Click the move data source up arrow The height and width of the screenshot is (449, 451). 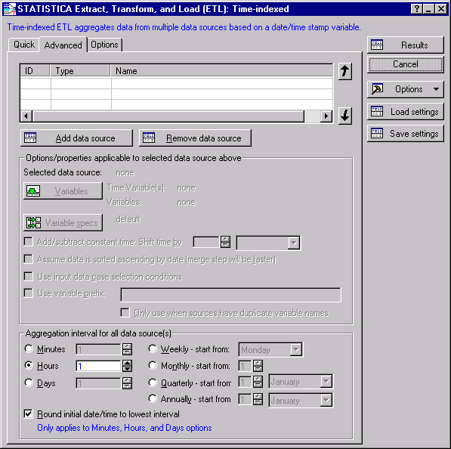point(345,71)
